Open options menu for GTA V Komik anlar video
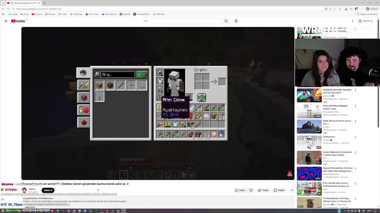The height and width of the screenshot is (213, 380). (355, 183)
